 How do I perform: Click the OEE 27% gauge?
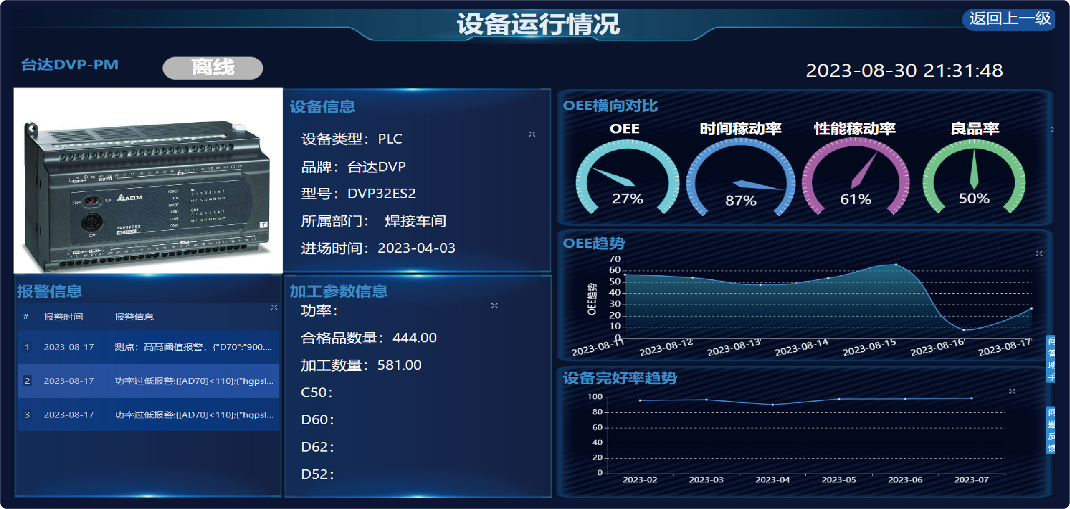pyautogui.click(x=627, y=177)
